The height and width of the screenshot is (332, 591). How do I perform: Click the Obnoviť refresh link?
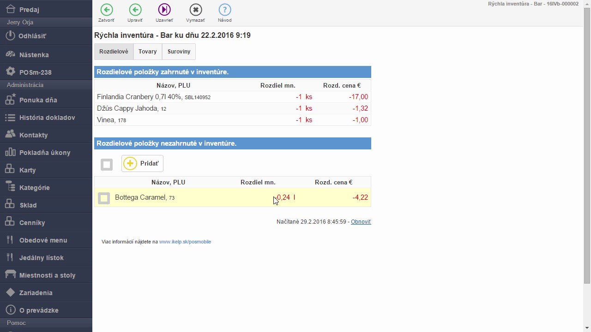361,222
